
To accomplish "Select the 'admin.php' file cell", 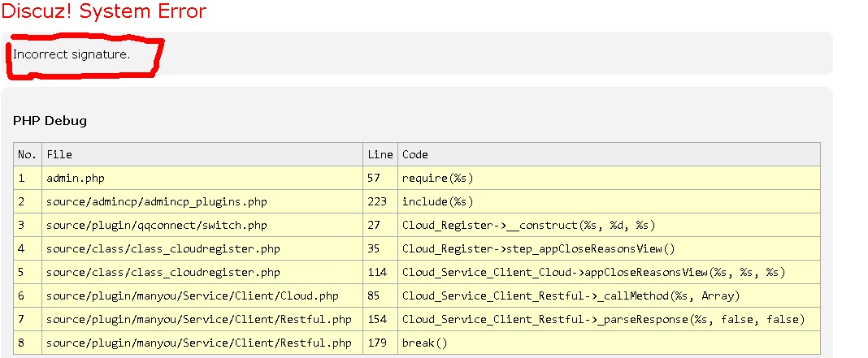I will click(202, 178).
